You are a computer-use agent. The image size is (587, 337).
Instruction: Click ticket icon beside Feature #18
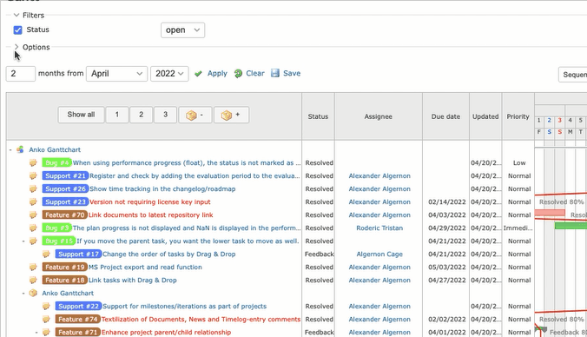tap(33, 280)
